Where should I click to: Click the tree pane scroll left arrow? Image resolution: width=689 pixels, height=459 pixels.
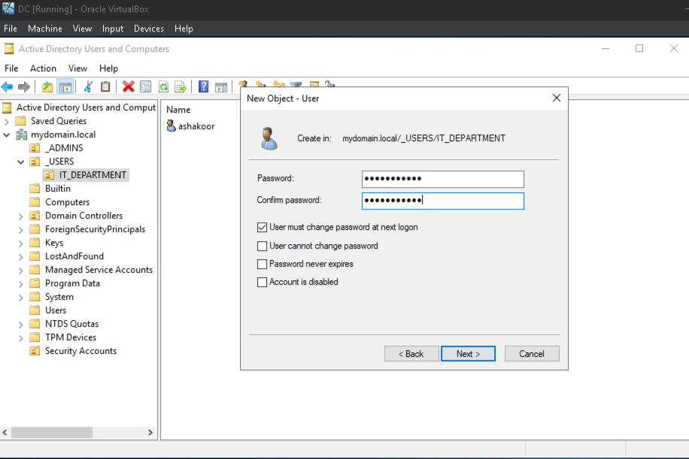click(5, 433)
